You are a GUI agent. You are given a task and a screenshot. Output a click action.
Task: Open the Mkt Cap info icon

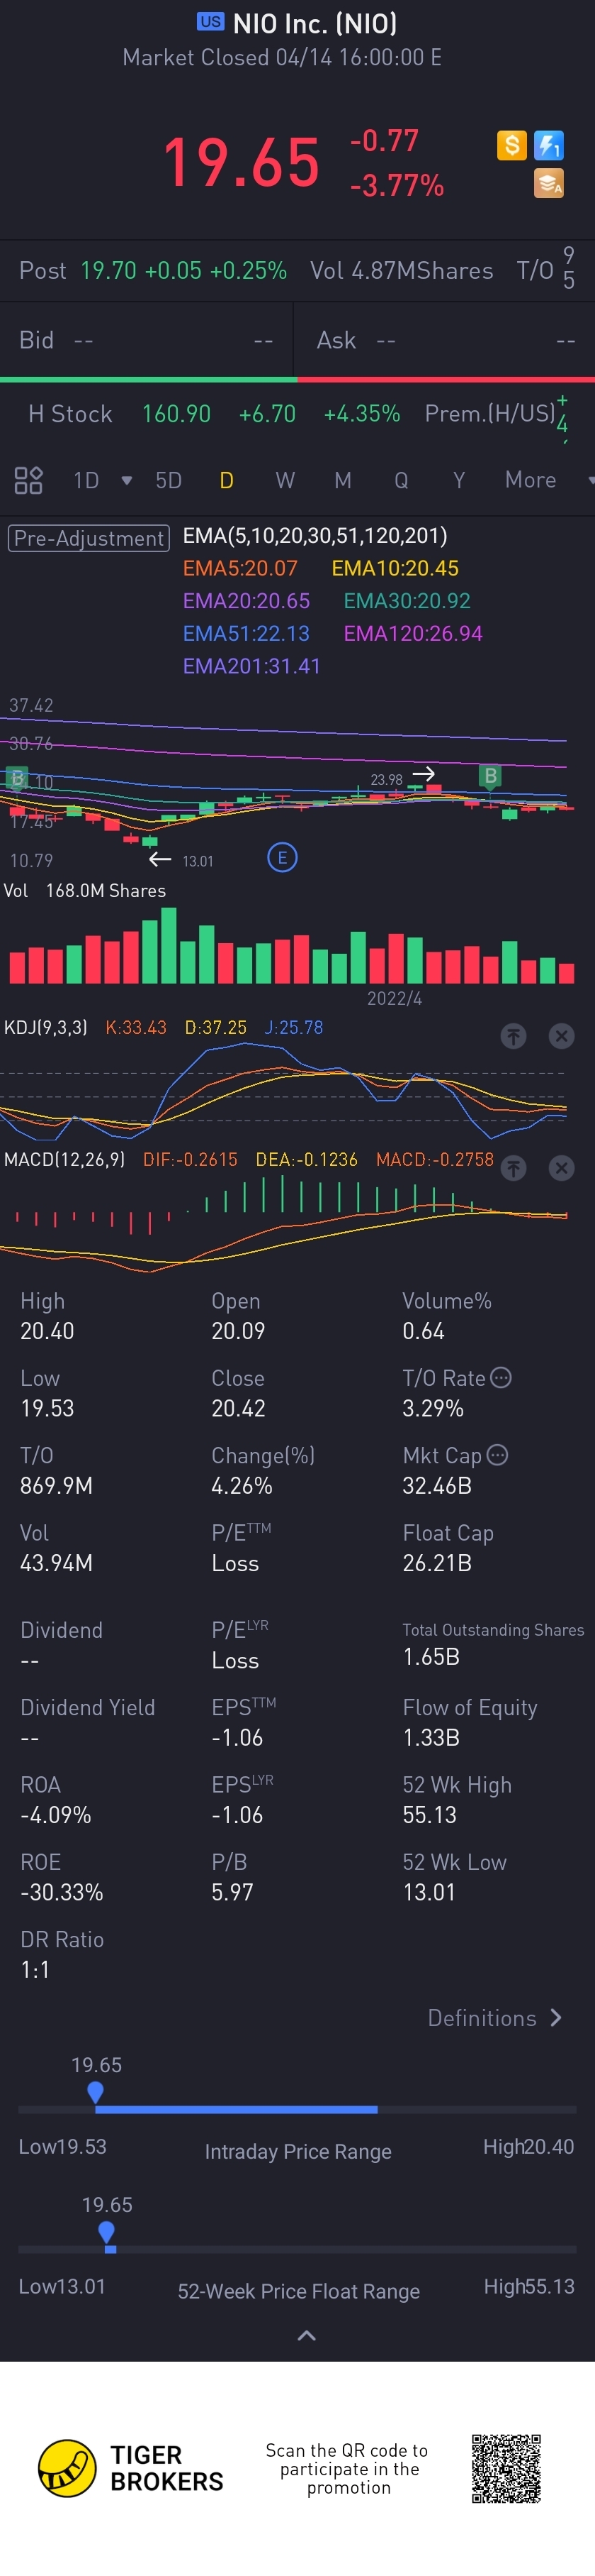[x=497, y=1454]
